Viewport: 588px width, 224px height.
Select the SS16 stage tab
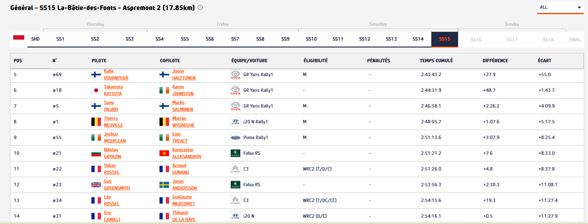tap(476, 40)
